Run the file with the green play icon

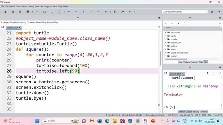(x=37, y=12)
